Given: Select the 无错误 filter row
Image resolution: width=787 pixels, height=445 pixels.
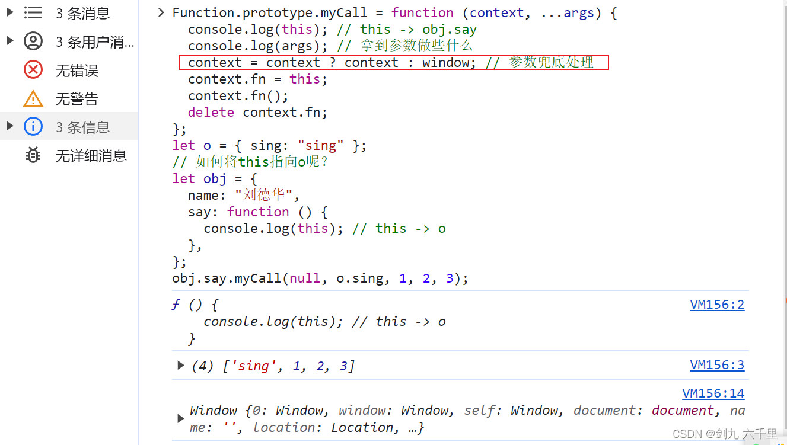Looking at the screenshot, I should pyautogui.click(x=69, y=70).
